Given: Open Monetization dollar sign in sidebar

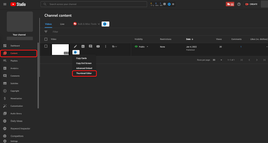Looking at the screenshot, I should pyautogui.click(x=5, y=99).
